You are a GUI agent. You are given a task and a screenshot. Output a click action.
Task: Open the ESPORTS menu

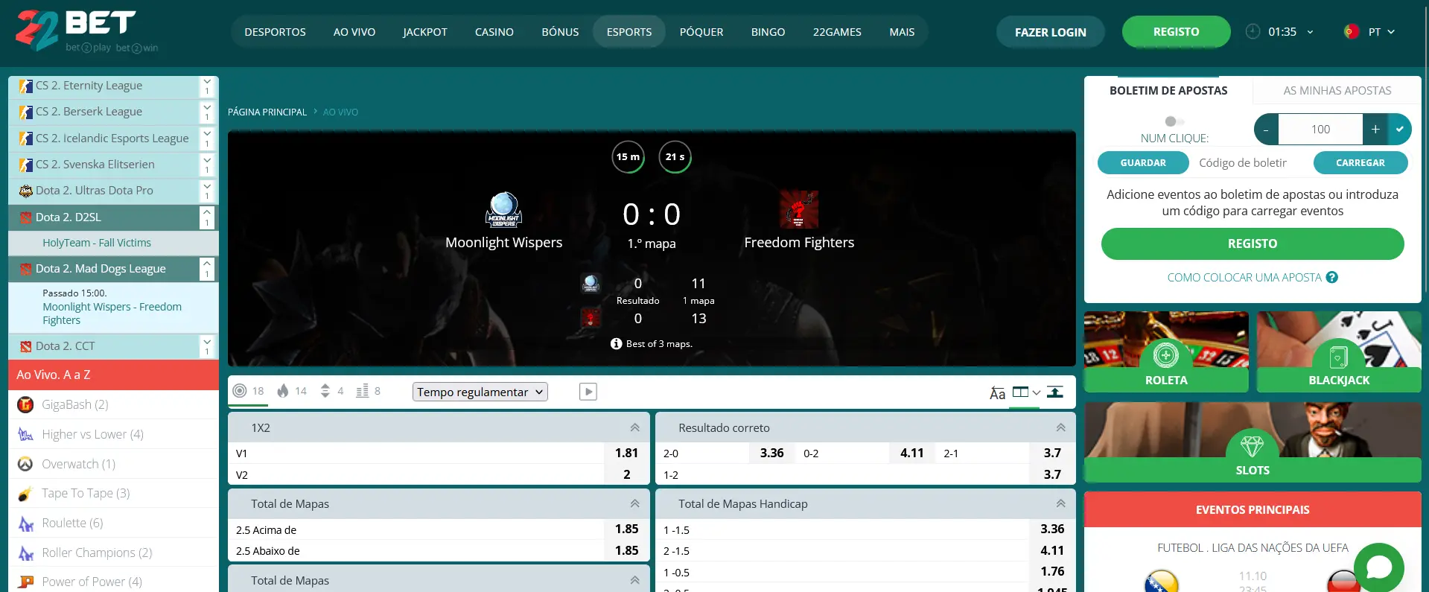coord(629,32)
